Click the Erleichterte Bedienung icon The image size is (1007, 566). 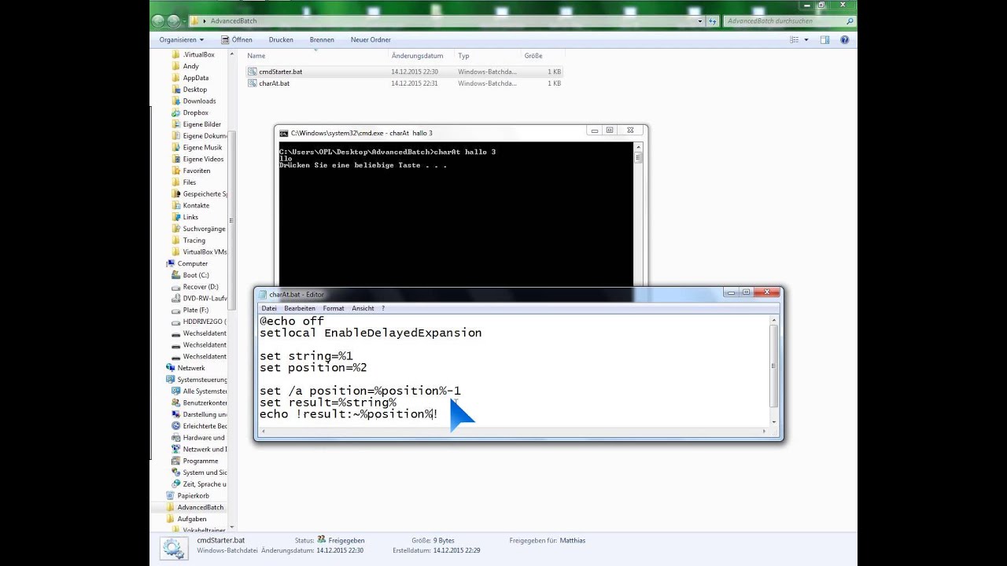click(175, 426)
